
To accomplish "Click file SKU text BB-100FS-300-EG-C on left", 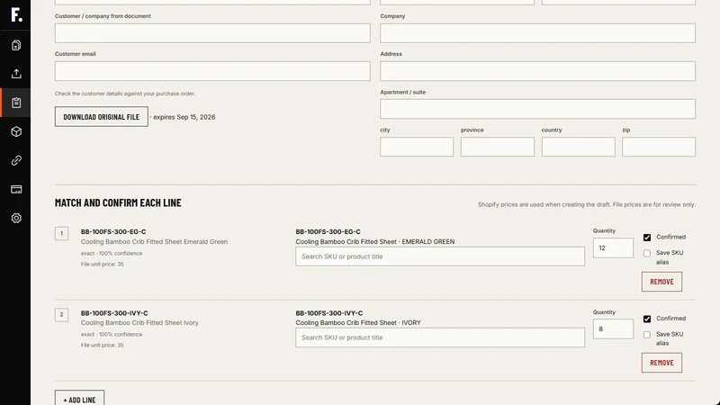I will [113, 232].
